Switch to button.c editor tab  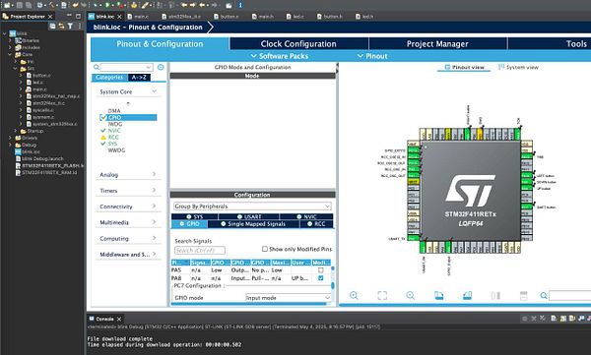pos(227,17)
